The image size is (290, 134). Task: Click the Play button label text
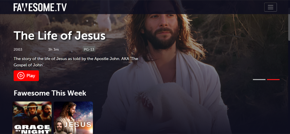31,76
